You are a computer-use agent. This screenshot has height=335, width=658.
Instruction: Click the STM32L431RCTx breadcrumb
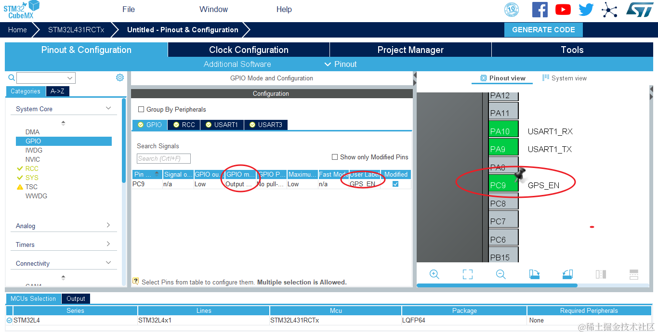(76, 29)
